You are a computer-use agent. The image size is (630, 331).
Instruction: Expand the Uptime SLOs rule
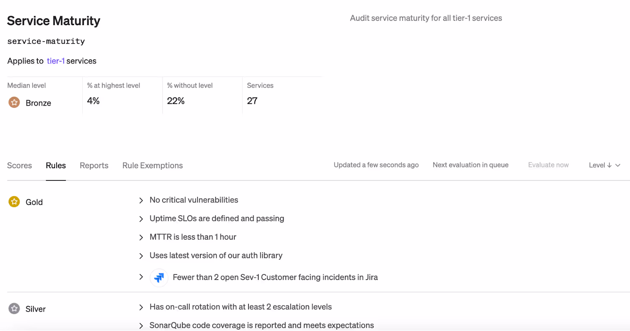point(141,219)
